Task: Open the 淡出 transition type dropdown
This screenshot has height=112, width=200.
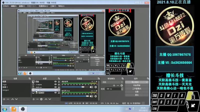Action: [112, 82]
